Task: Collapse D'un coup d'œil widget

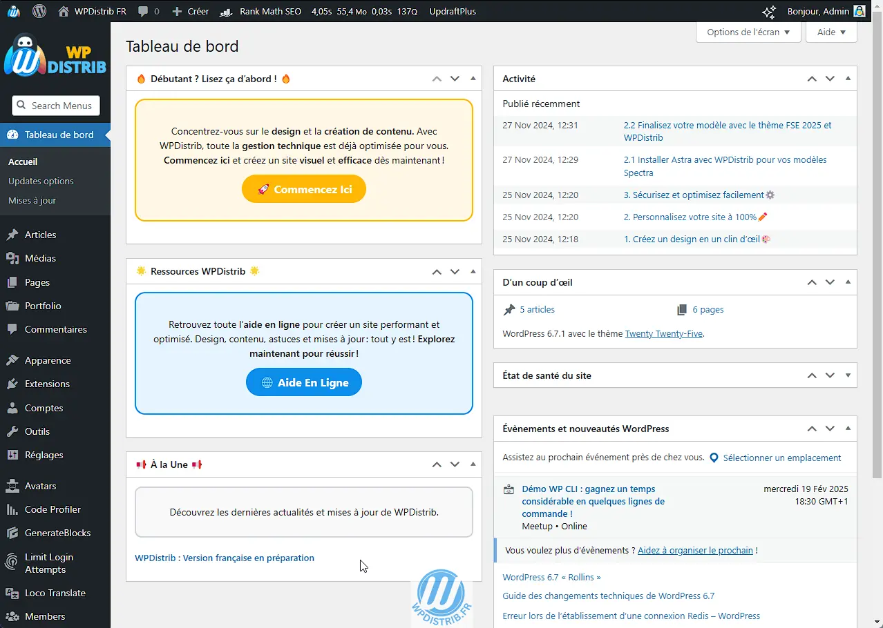Action: 848,282
